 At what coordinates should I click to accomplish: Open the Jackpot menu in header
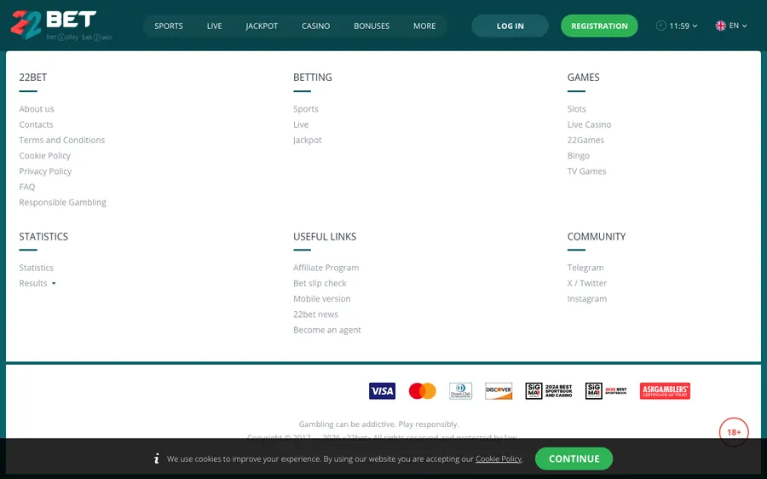[x=262, y=26]
